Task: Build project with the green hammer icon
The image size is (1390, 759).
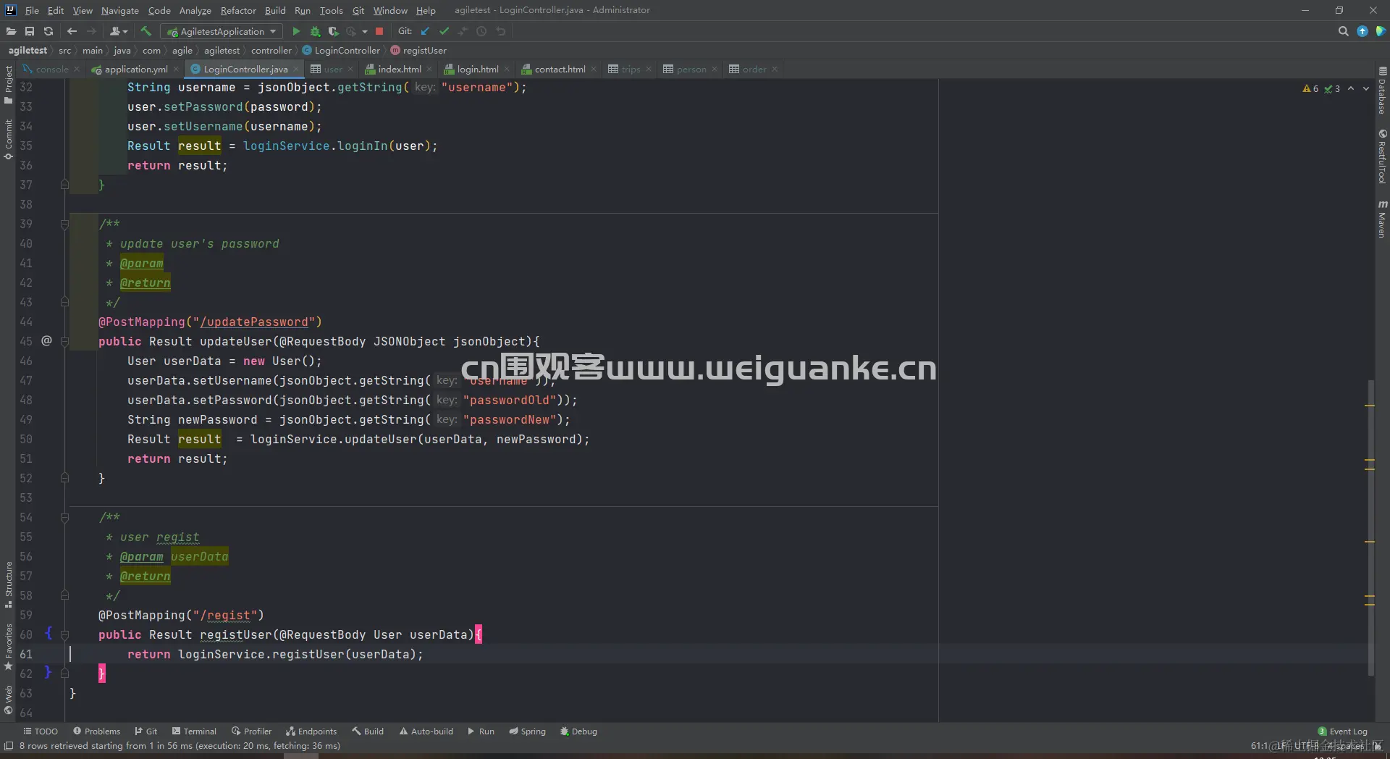Action: pos(146,31)
